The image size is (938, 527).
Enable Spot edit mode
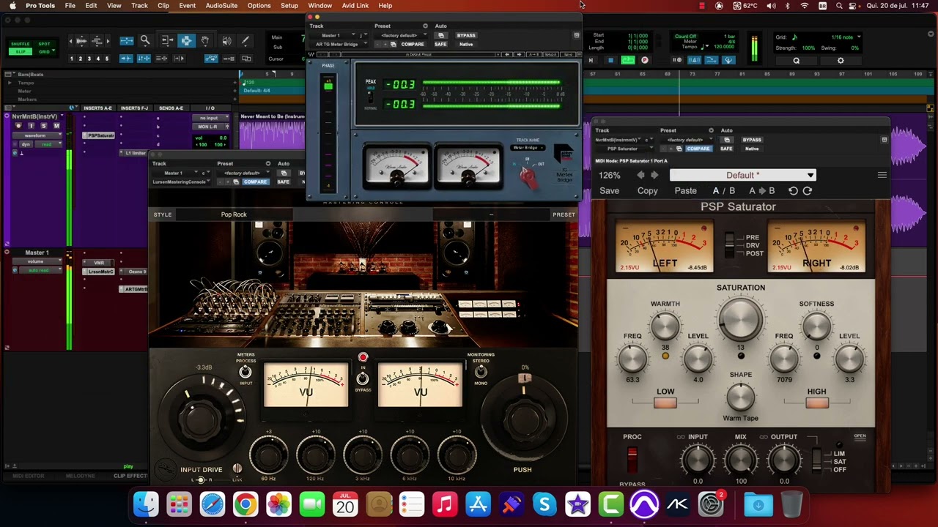tap(45, 44)
